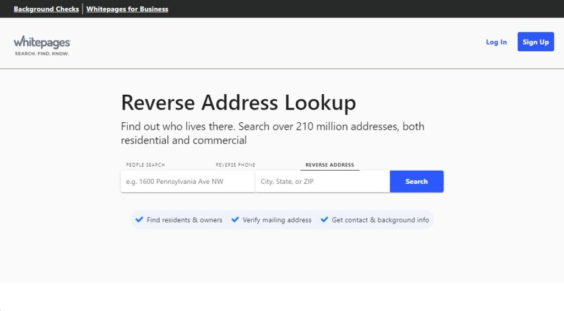564x311 pixels.
Task: Open the Background Checks link
Action: pyautogui.click(x=46, y=9)
